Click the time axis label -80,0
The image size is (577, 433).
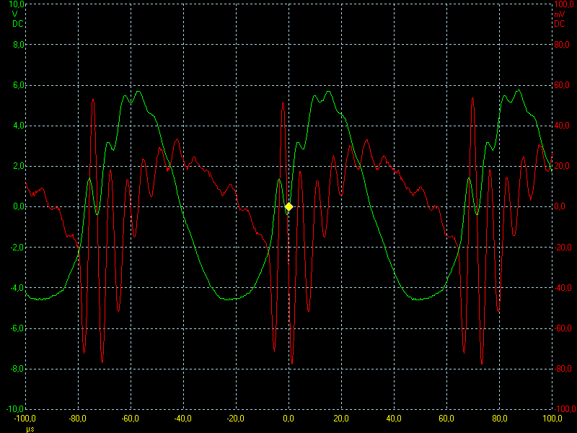pyautogui.click(x=78, y=419)
